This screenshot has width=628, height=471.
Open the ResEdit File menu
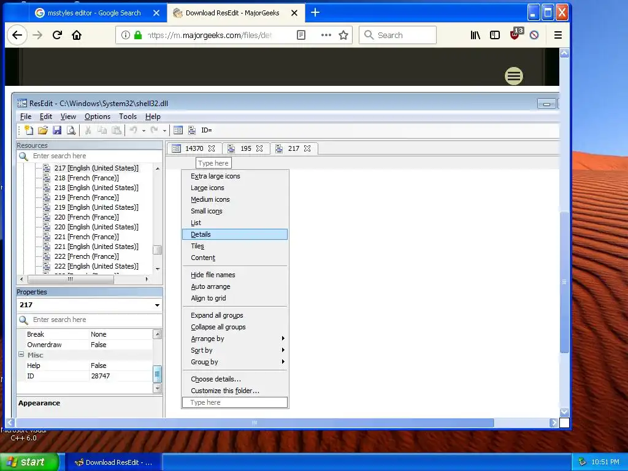coord(26,117)
